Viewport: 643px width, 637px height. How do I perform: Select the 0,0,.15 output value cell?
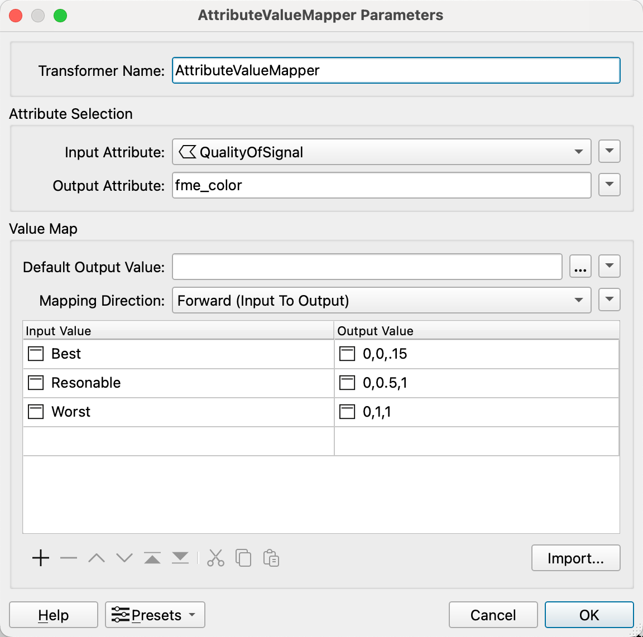477,354
